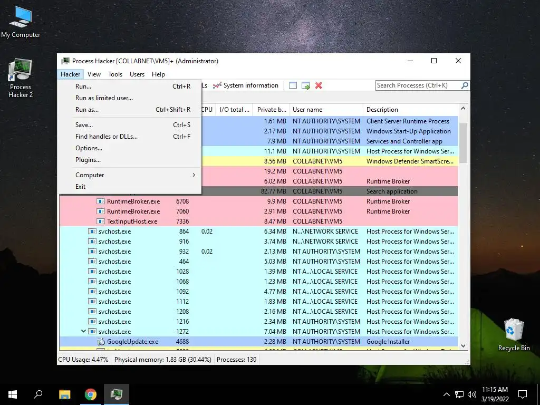540x405 pixels.
Task: Sort by the Description column header
Action: click(411, 110)
